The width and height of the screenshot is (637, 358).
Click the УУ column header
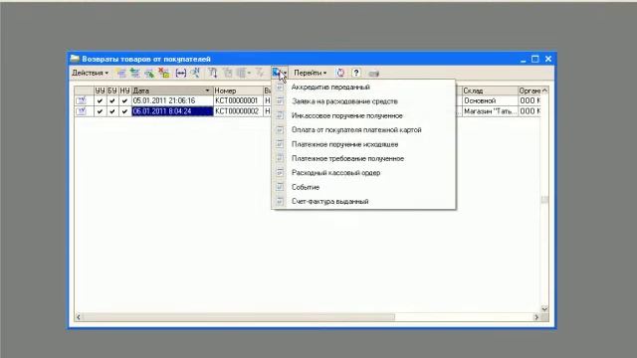[x=100, y=90]
